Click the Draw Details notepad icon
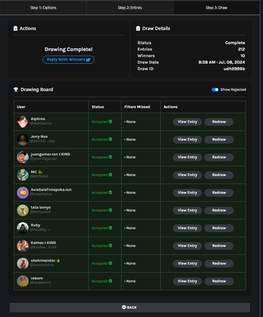 pos(138,28)
